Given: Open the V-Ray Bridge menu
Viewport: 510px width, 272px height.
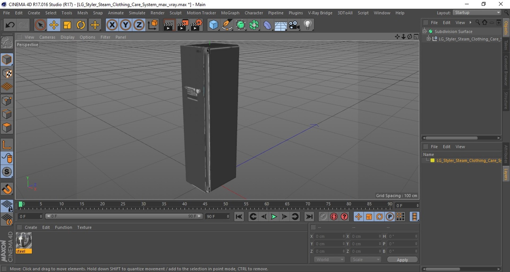Looking at the screenshot, I should point(320,13).
